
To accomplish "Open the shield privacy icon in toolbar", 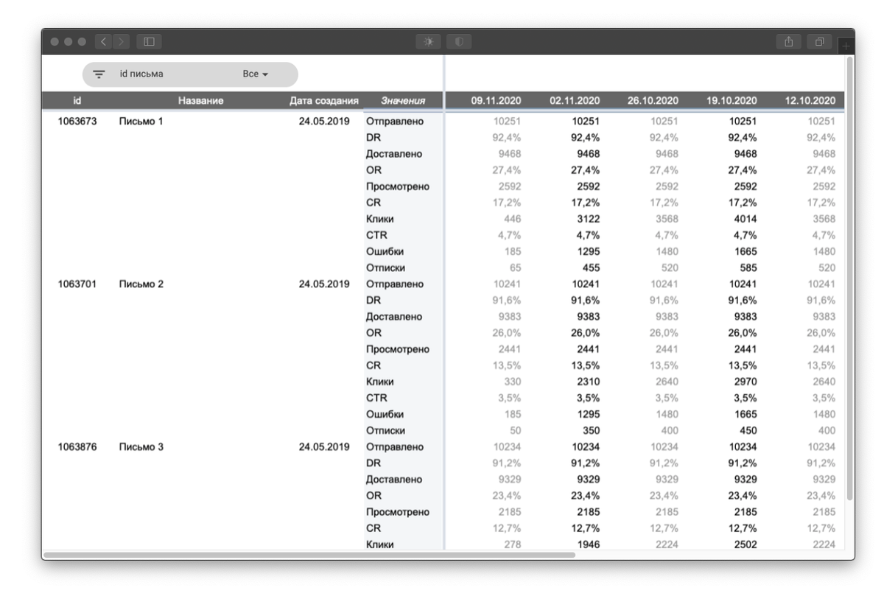I will pyautogui.click(x=458, y=42).
